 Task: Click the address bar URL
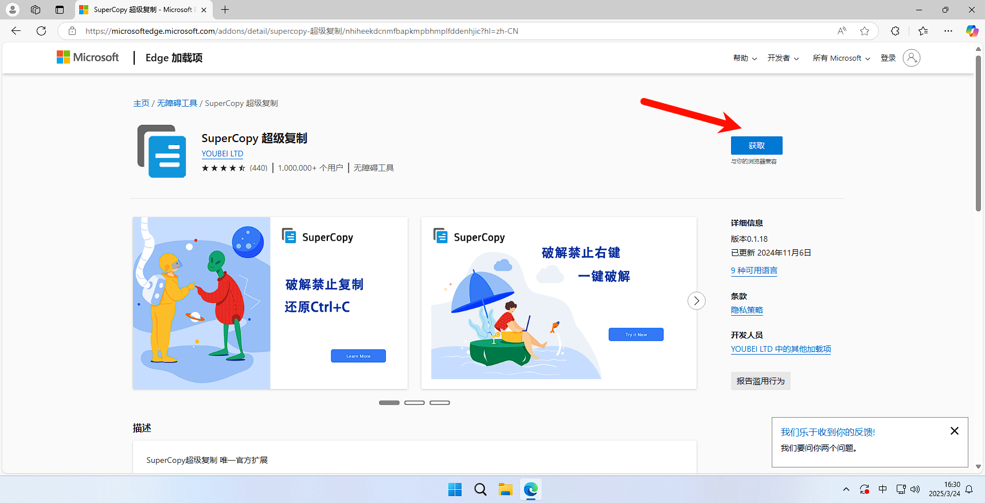[x=302, y=31]
